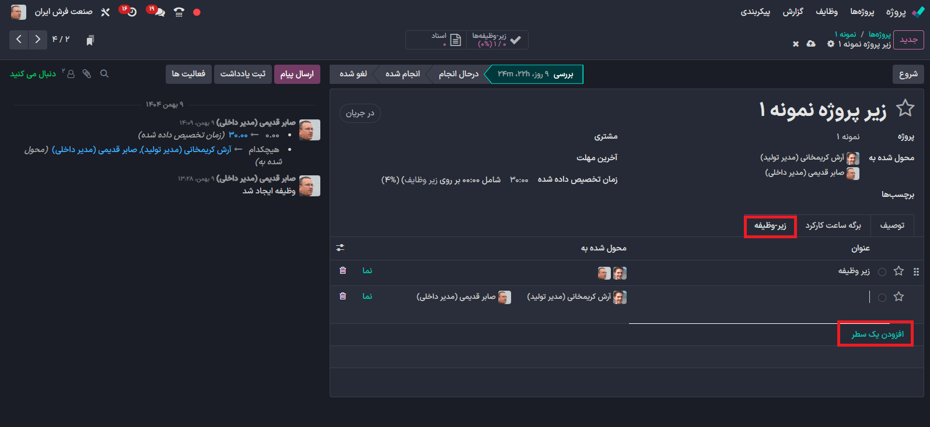Screen dimensions: 930x427
Task: Click the search icon in the chatter header
Action: (104, 74)
